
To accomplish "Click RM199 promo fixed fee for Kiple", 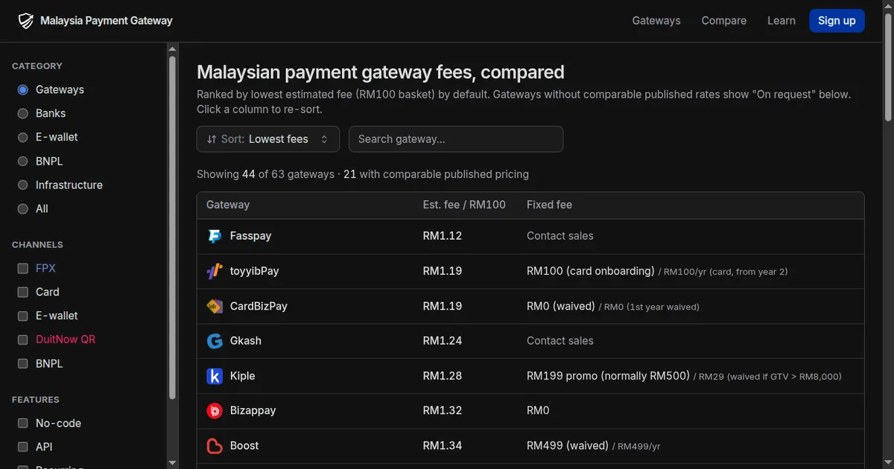I will 609,376.
